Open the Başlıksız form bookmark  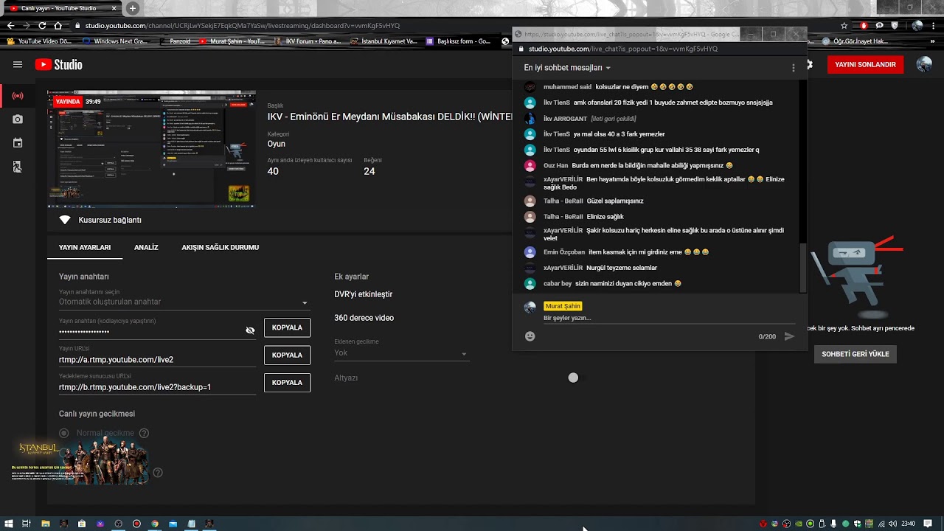click(x=459, y=41)
